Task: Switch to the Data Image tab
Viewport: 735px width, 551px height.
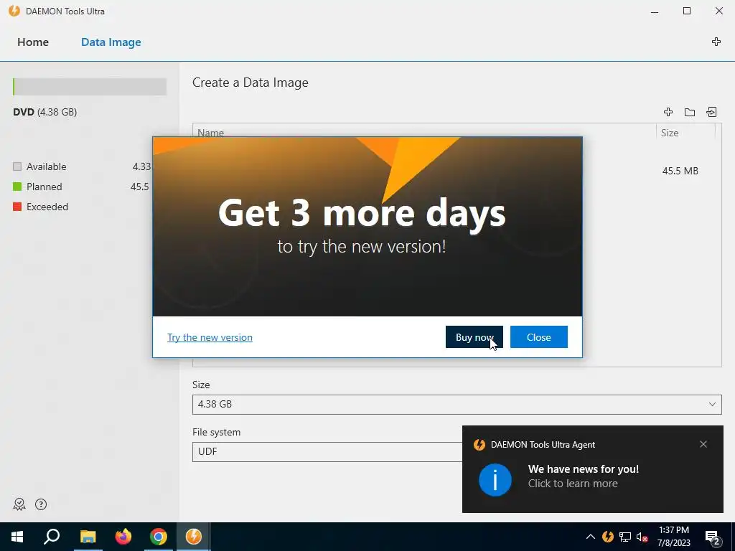Action: (x=111, y=42)
